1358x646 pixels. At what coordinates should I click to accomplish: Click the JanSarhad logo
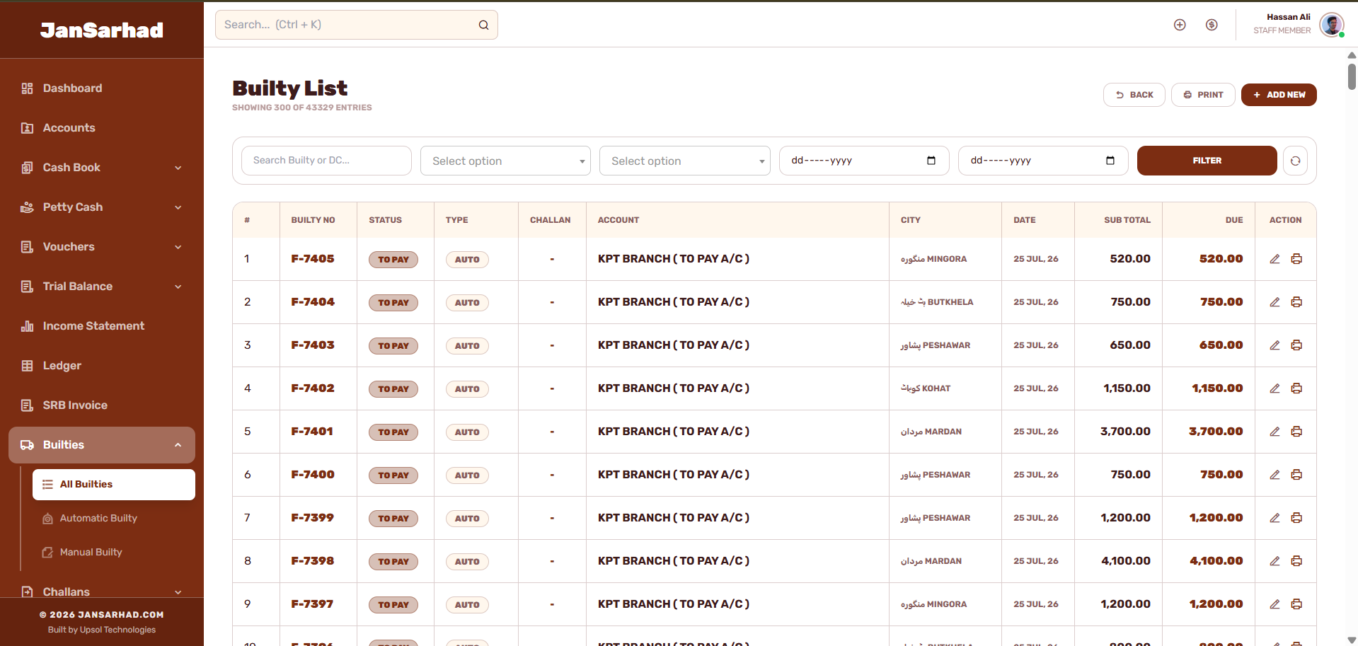[102, 30]
